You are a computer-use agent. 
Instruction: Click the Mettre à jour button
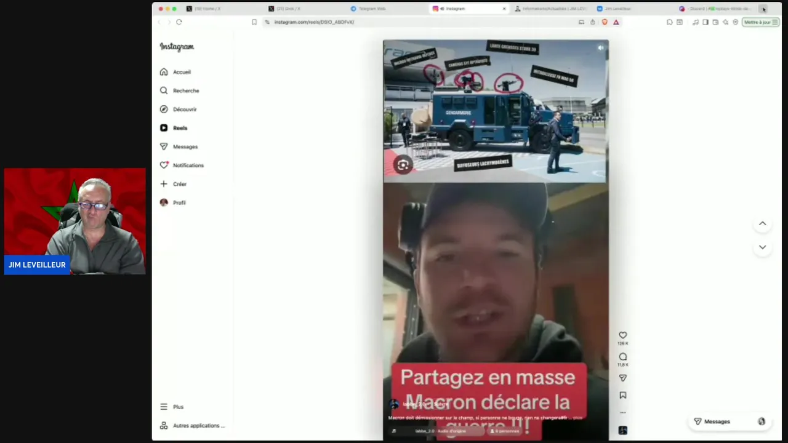757,22
